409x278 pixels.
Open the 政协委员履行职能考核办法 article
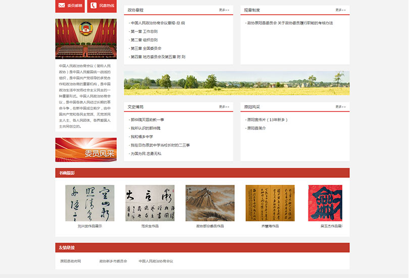(x=290, y=23)
